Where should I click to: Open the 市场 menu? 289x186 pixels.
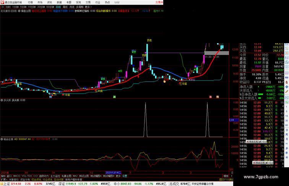click(x=40, y=2)
